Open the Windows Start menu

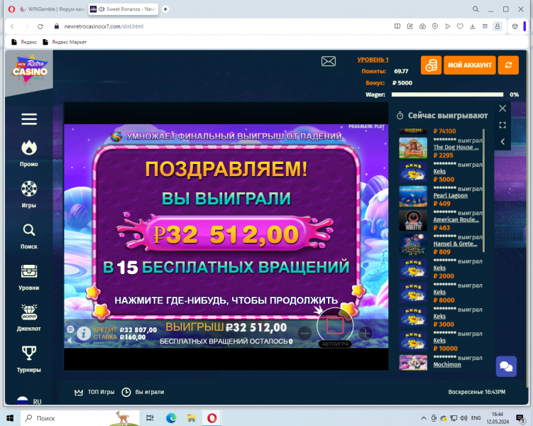pos(10,418)
